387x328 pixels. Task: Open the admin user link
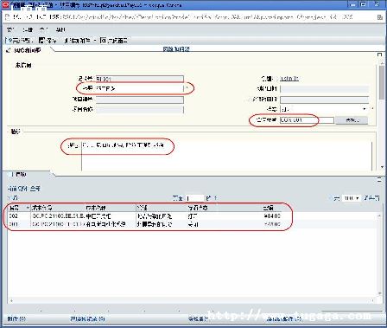(x=289, y=79)
